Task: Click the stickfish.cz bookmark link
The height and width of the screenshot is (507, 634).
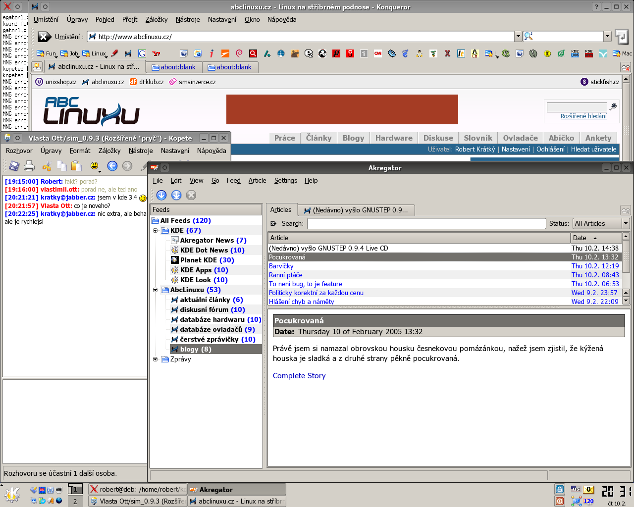Action: tap(600, 82)
